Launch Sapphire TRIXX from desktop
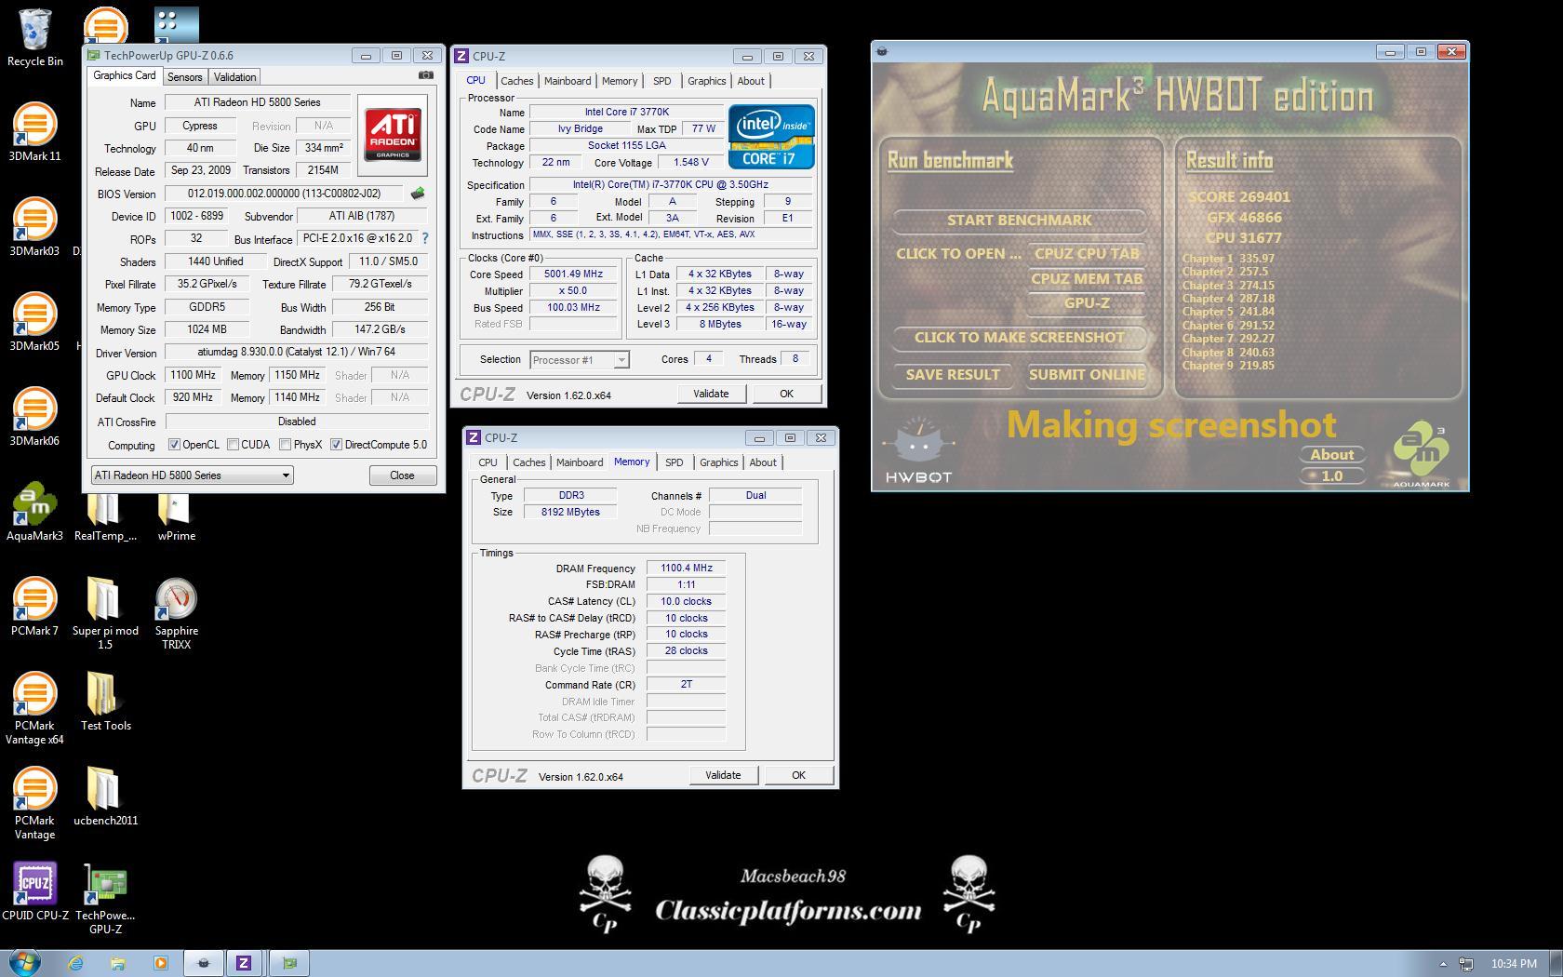1563x977 pixels. (176, 613)
